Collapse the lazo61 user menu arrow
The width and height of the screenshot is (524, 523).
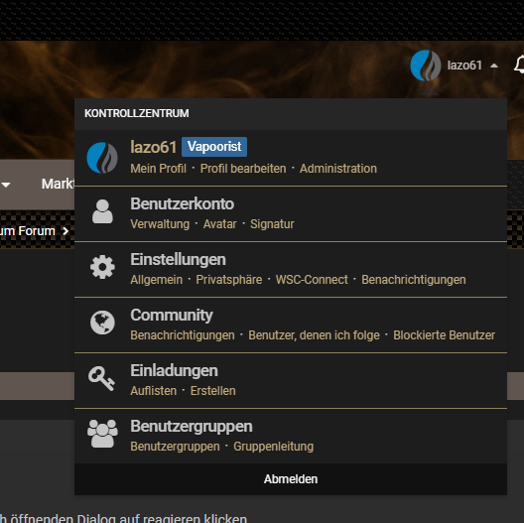click(494, 65)
